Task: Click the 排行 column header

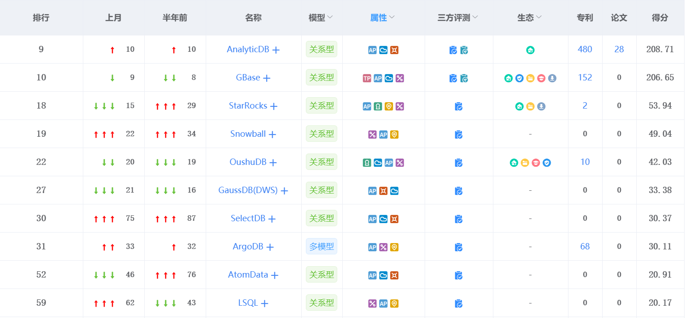Action: click(41, 18)
